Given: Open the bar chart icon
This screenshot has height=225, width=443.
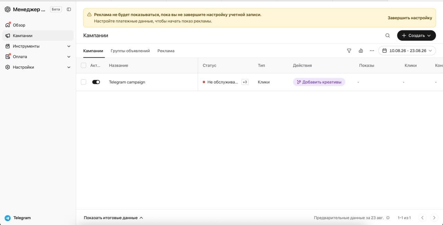Looking at the screenshot, I should (x=361, y=51).
